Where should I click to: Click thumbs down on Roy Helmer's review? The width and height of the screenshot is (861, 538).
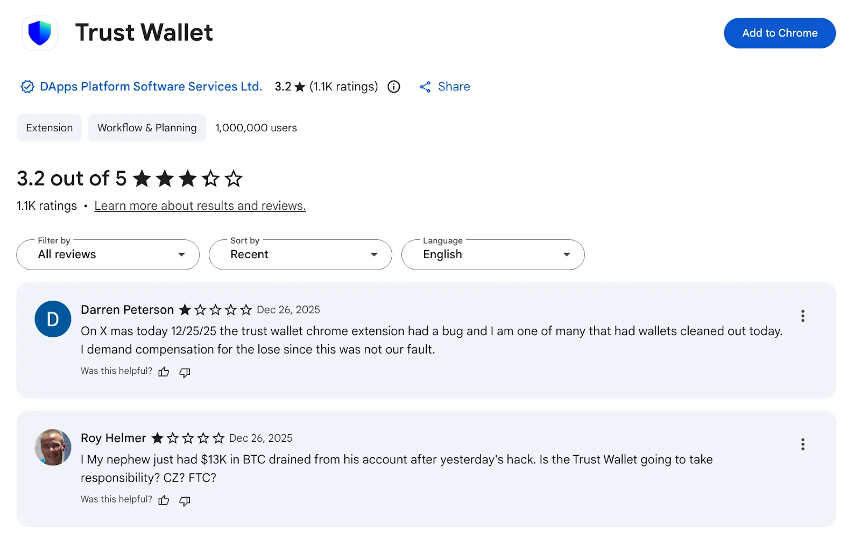[185, 501]
